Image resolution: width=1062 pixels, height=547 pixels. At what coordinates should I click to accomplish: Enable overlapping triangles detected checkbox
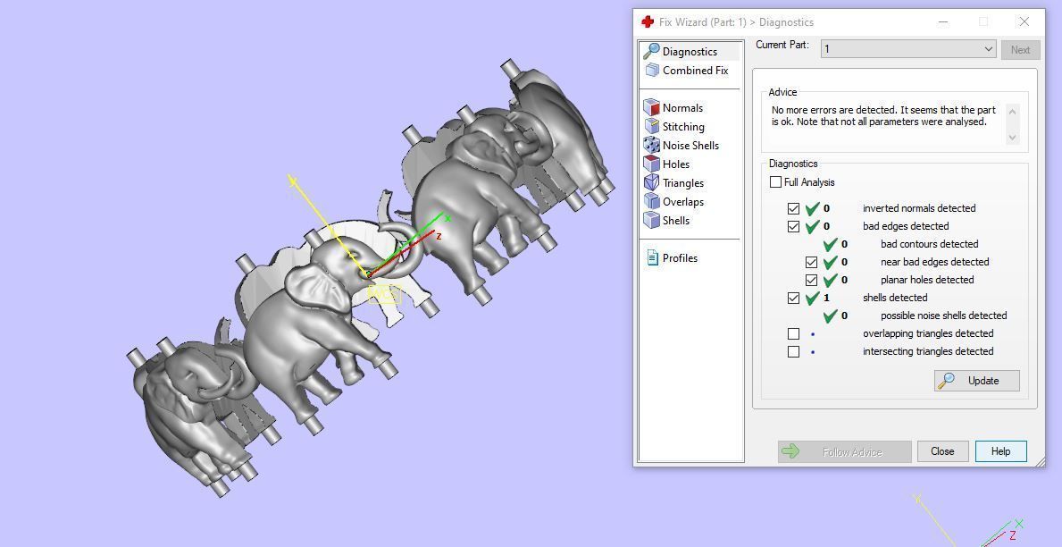[x=794, y=333]
